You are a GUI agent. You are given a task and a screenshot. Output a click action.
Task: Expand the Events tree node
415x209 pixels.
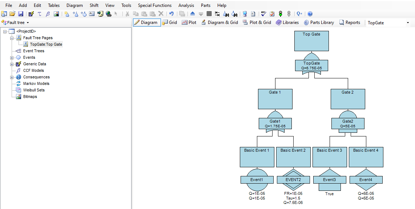coord(12,57)
